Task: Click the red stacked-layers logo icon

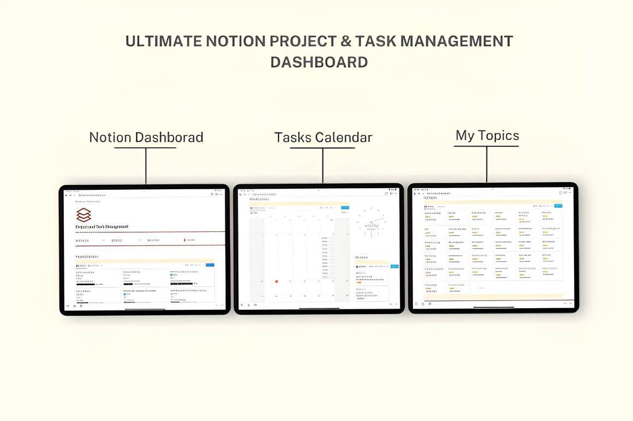Action: click(83, 215)
